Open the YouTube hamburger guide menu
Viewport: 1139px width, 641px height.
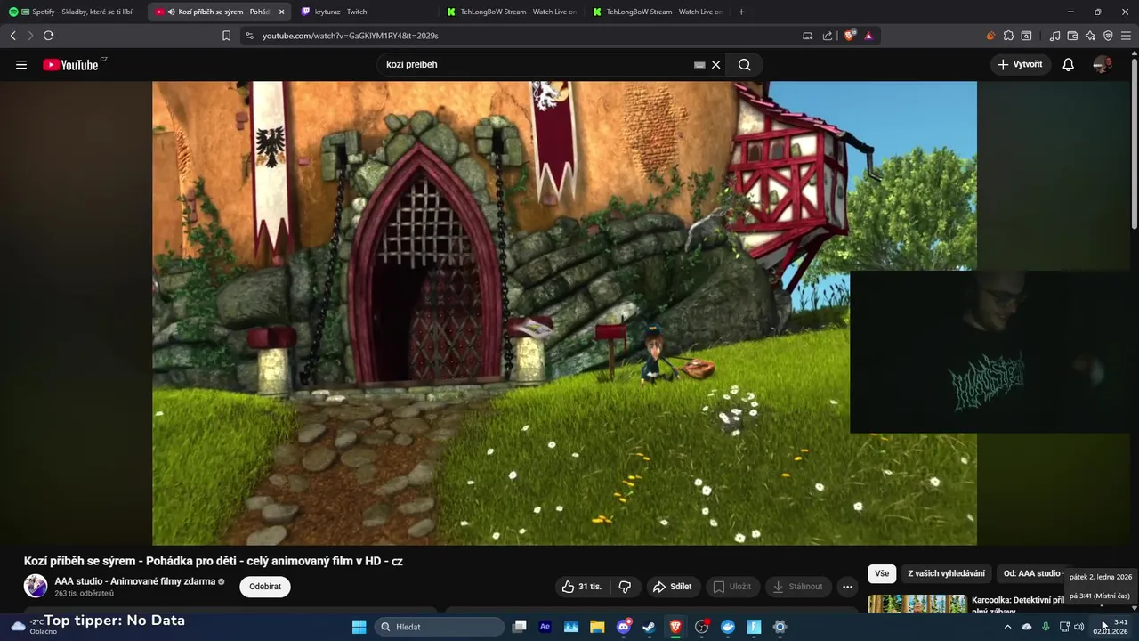(21, 64)
